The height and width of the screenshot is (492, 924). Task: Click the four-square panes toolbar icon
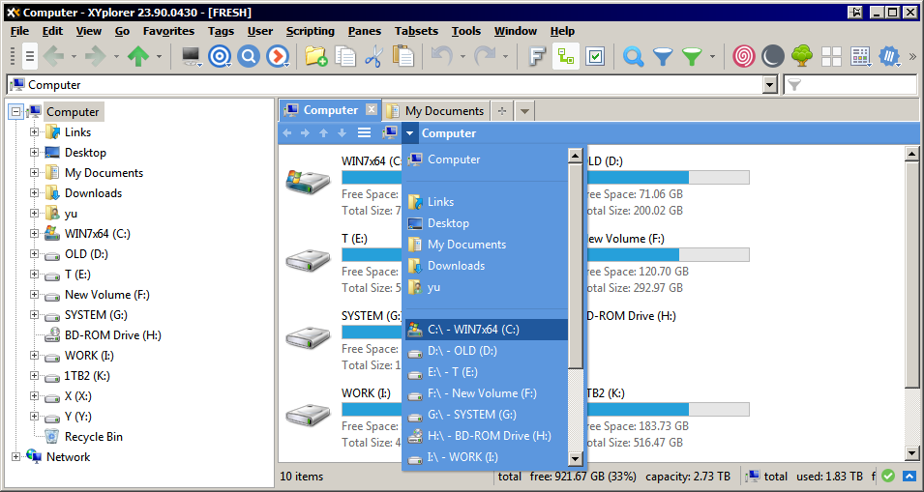click(831, 56)
